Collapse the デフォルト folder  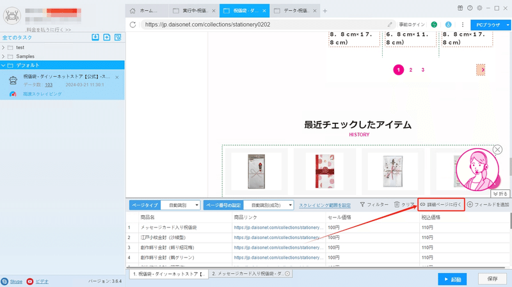(x=3, y=65)
